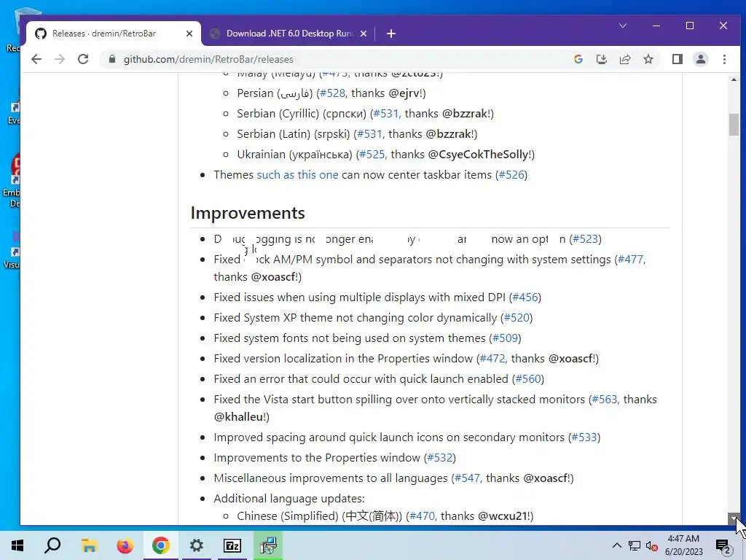Open issue link #563 about Vista start button

pyautogui.click(x=604, y=400)
